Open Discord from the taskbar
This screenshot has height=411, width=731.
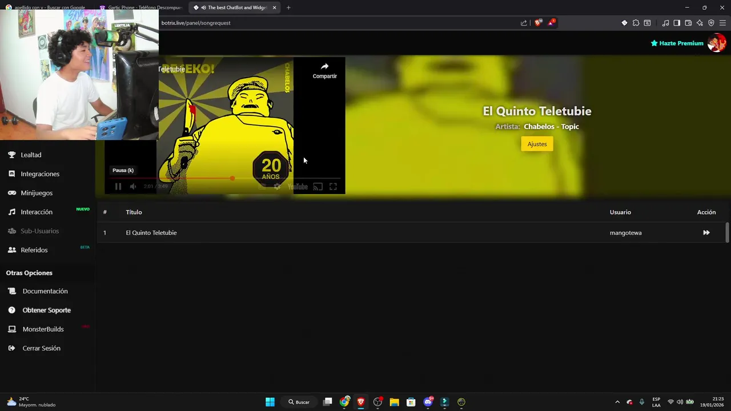(428, 402)
